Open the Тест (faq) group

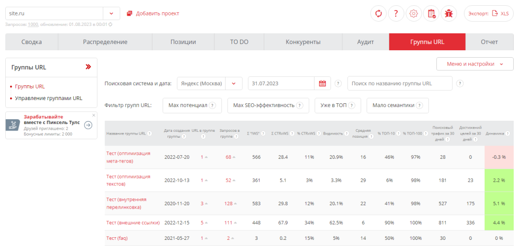click(x=117, y=238)
